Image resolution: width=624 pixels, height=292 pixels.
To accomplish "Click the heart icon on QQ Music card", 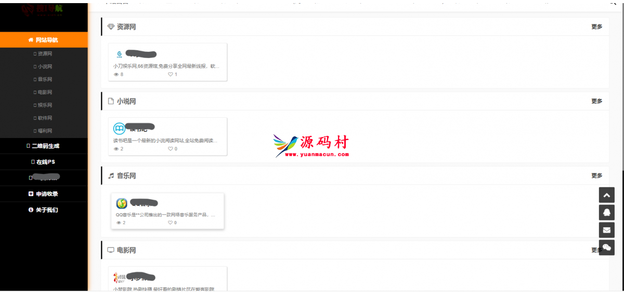I will [170, 223].
